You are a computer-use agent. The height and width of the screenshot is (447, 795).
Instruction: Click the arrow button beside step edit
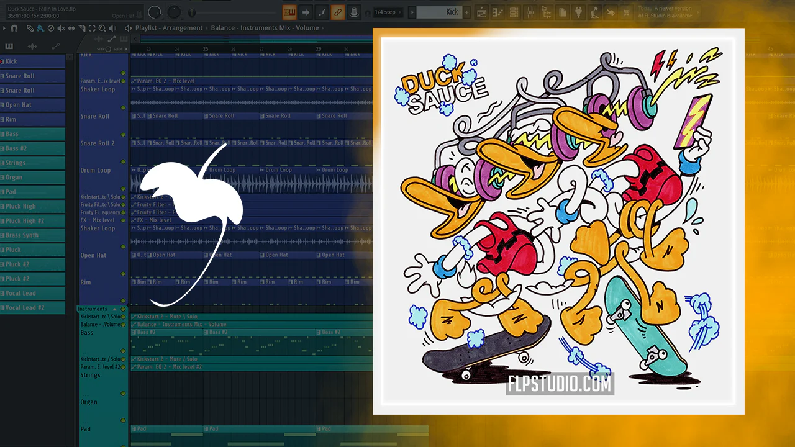pos(306,12)
